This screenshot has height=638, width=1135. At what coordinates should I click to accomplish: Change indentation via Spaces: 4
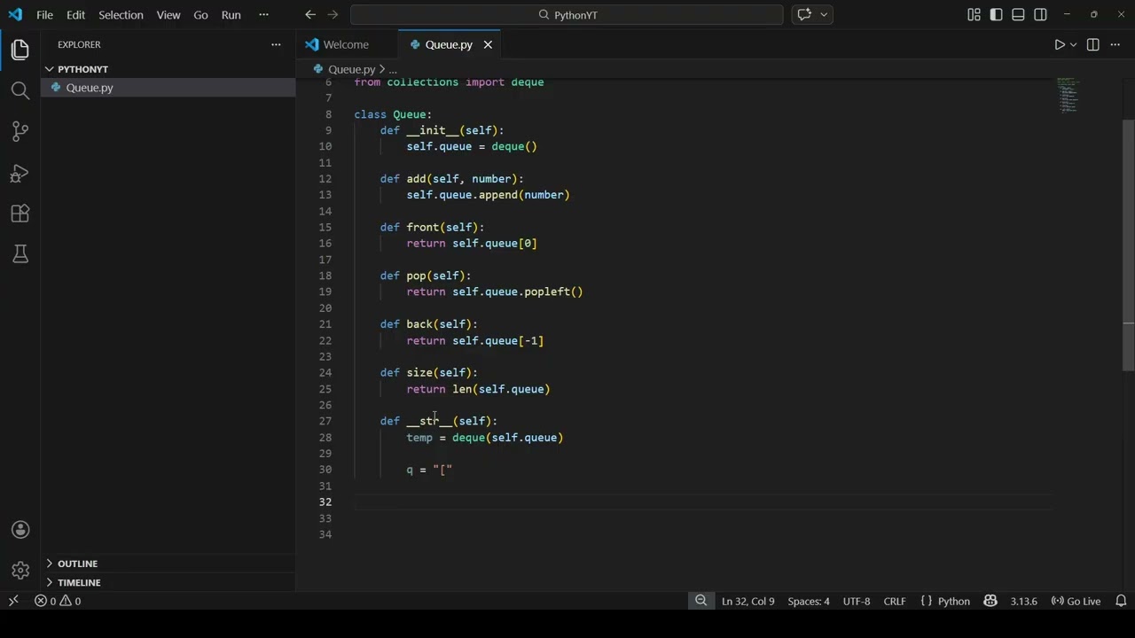pyautogui.click(x=809, y=601)
